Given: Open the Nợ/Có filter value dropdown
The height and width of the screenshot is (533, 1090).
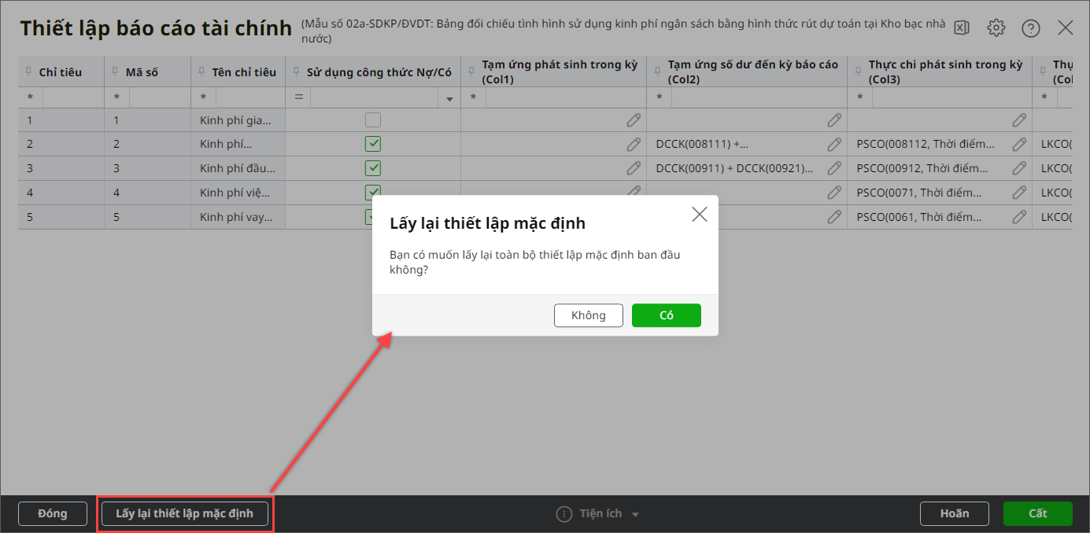Looking at the screenshot, I should (449, 99).
